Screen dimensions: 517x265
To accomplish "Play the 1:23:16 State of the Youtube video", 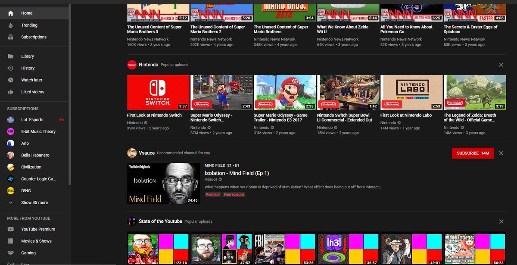I will click(158, 249).
